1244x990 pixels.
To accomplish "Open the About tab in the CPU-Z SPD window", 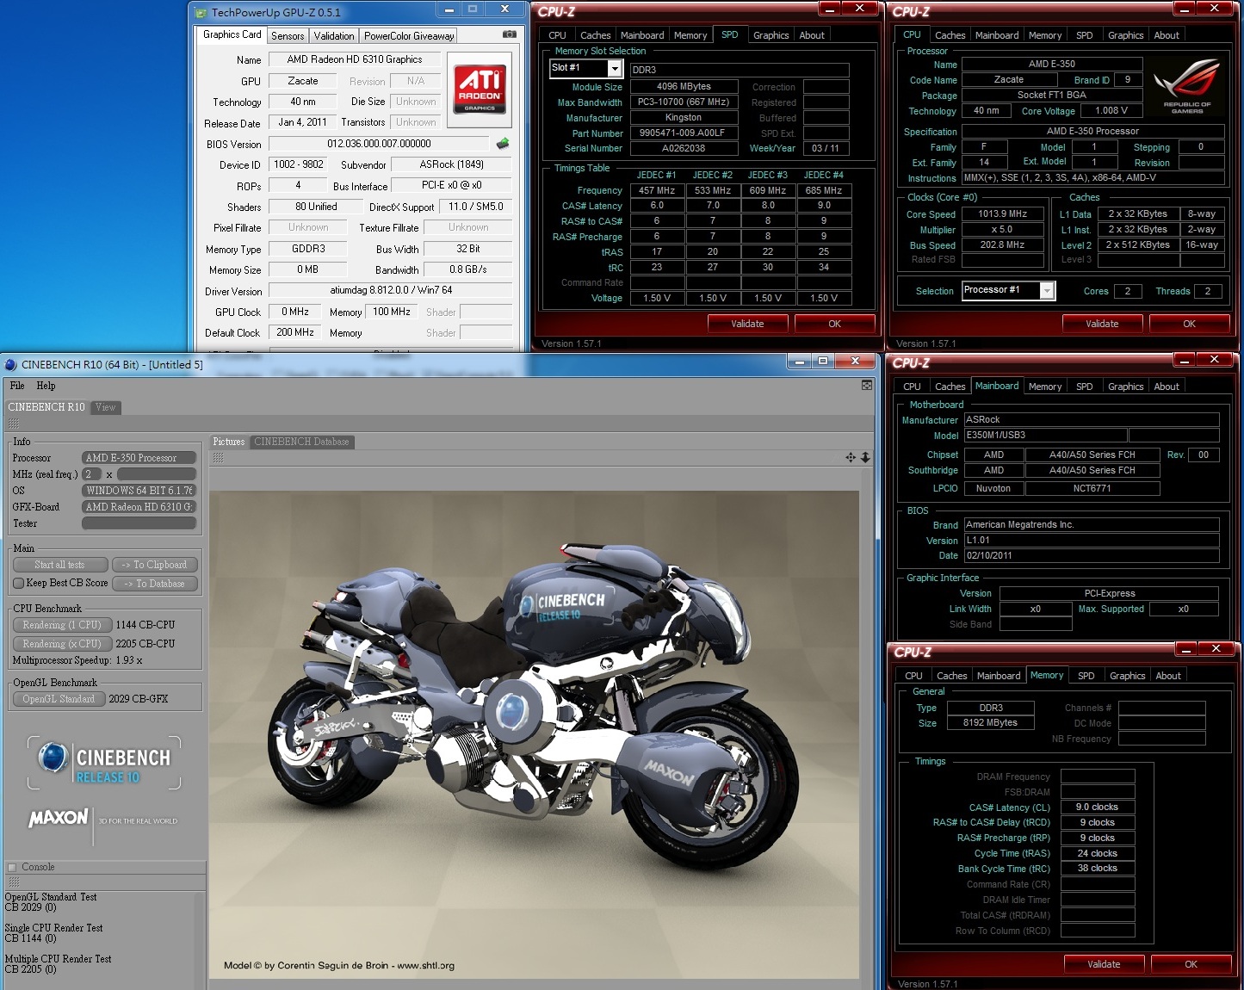I will click(x=812, y=35).
